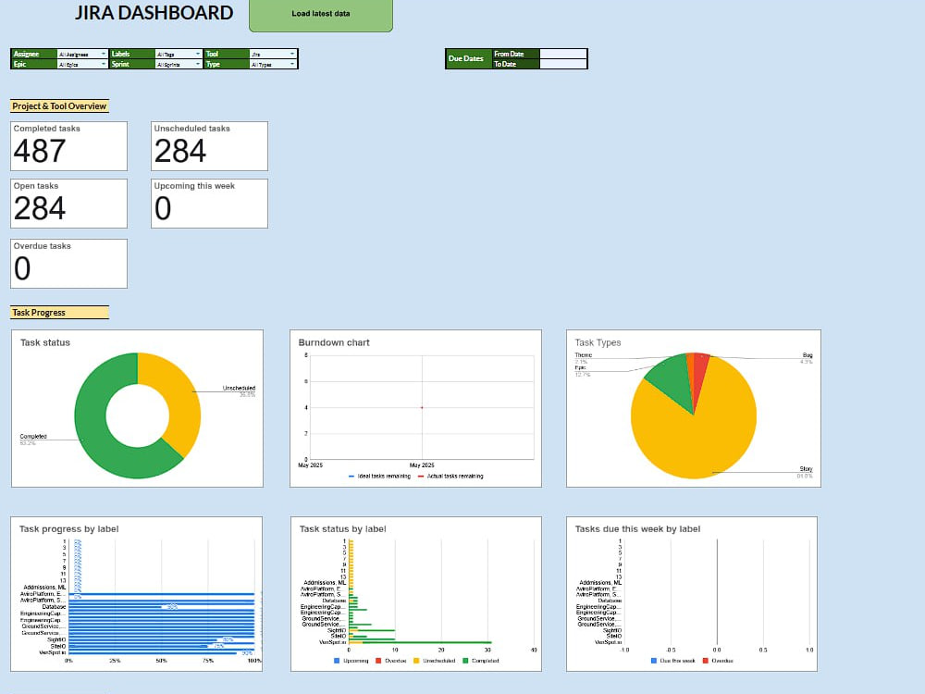This screenshot has width=925, height=694.
Task: Click Actual tasks remaining legend entry
Action: pos(450,477)
